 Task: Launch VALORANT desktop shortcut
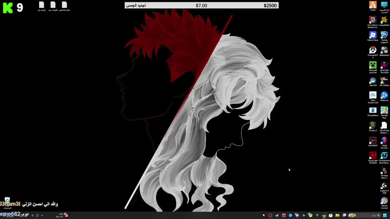coord(373,141)
